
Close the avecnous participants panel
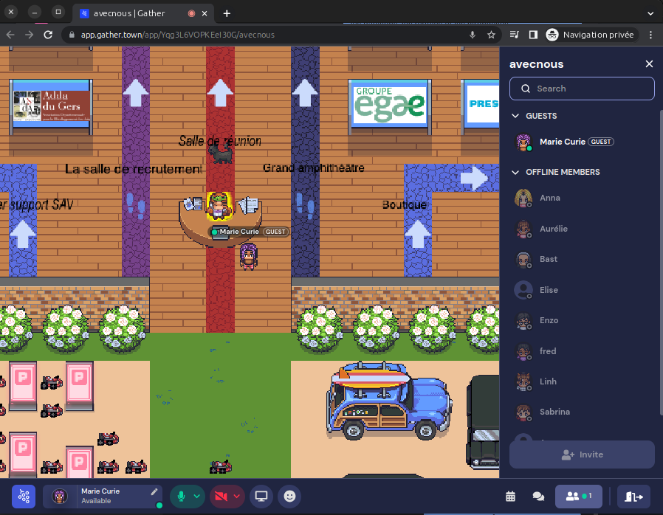click(649, 64)
